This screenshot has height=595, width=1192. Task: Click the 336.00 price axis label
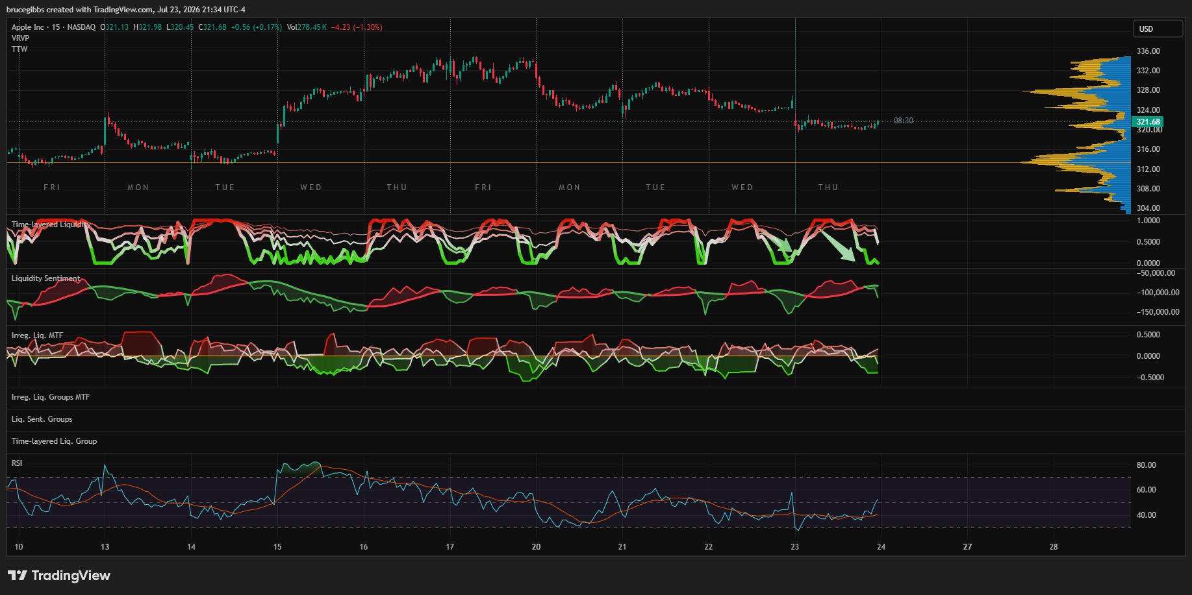click(x=1148, y=51)
